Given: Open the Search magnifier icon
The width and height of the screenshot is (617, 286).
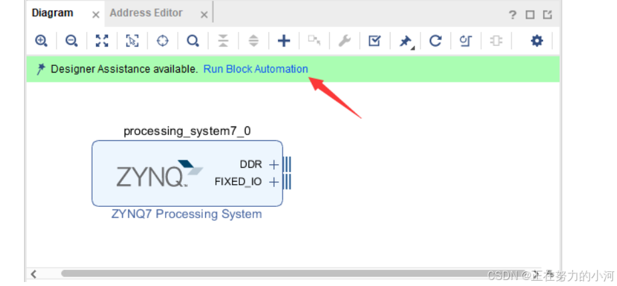Looking at the screenshot, I should (x=193, y=41).
